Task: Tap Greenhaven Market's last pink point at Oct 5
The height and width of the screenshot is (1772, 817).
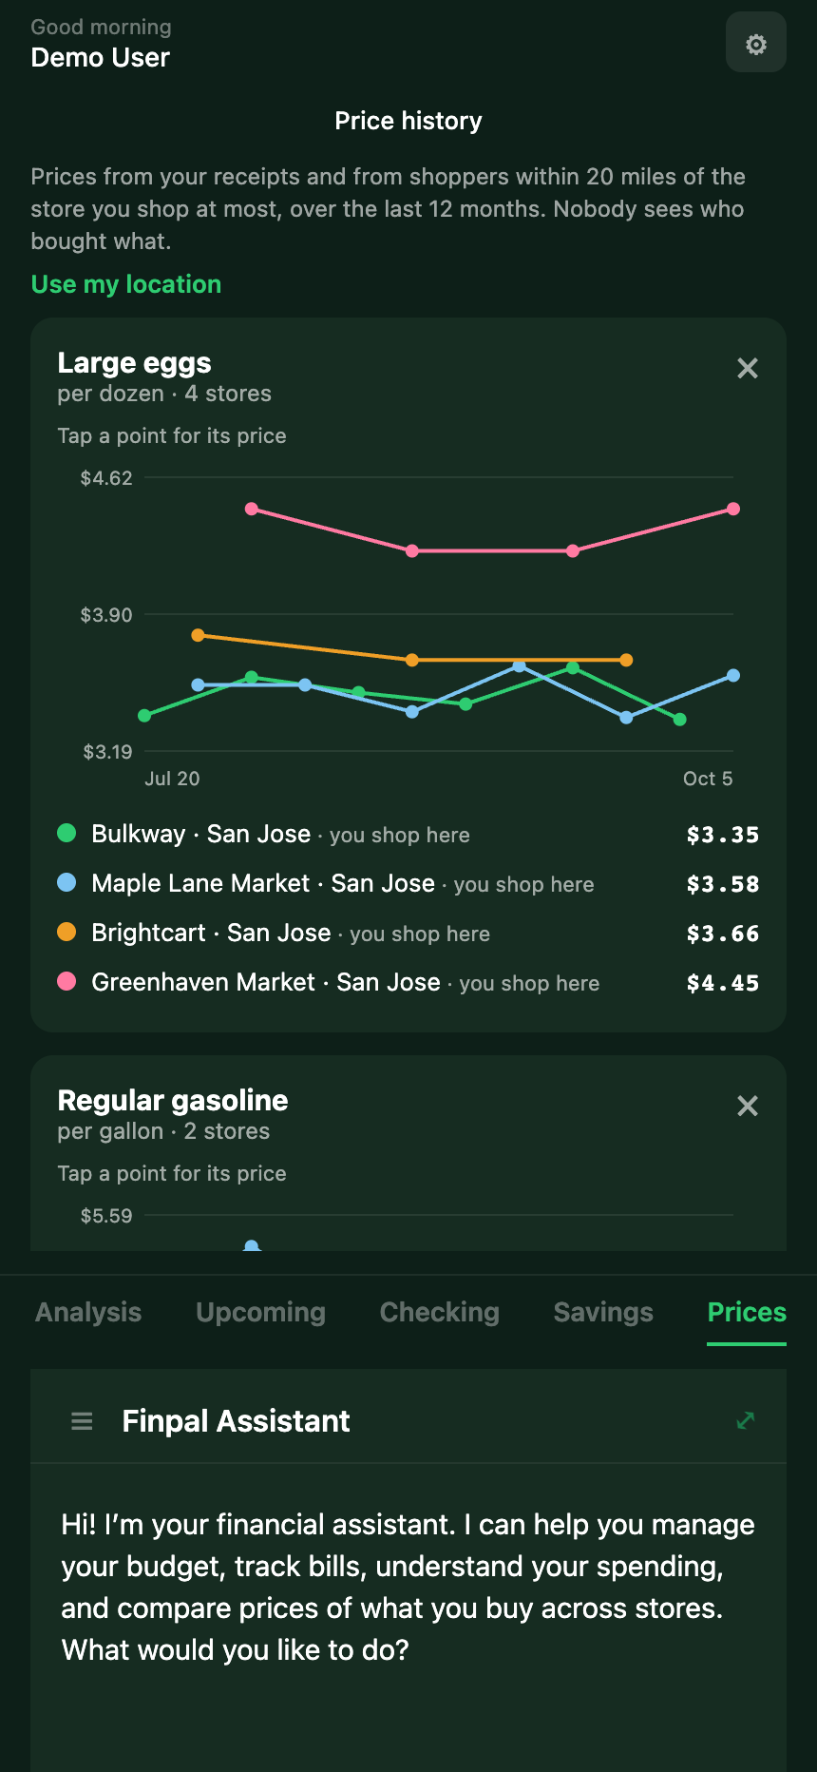Action: pos(733,509)
